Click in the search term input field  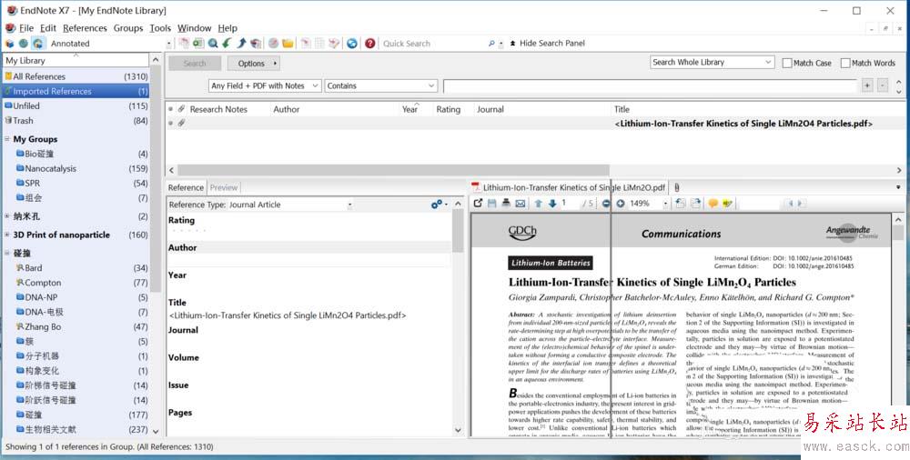[650, 85]
